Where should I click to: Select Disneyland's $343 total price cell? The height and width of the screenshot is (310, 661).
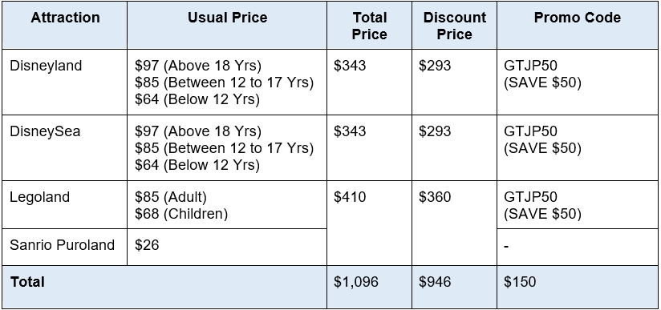[369, 82]
